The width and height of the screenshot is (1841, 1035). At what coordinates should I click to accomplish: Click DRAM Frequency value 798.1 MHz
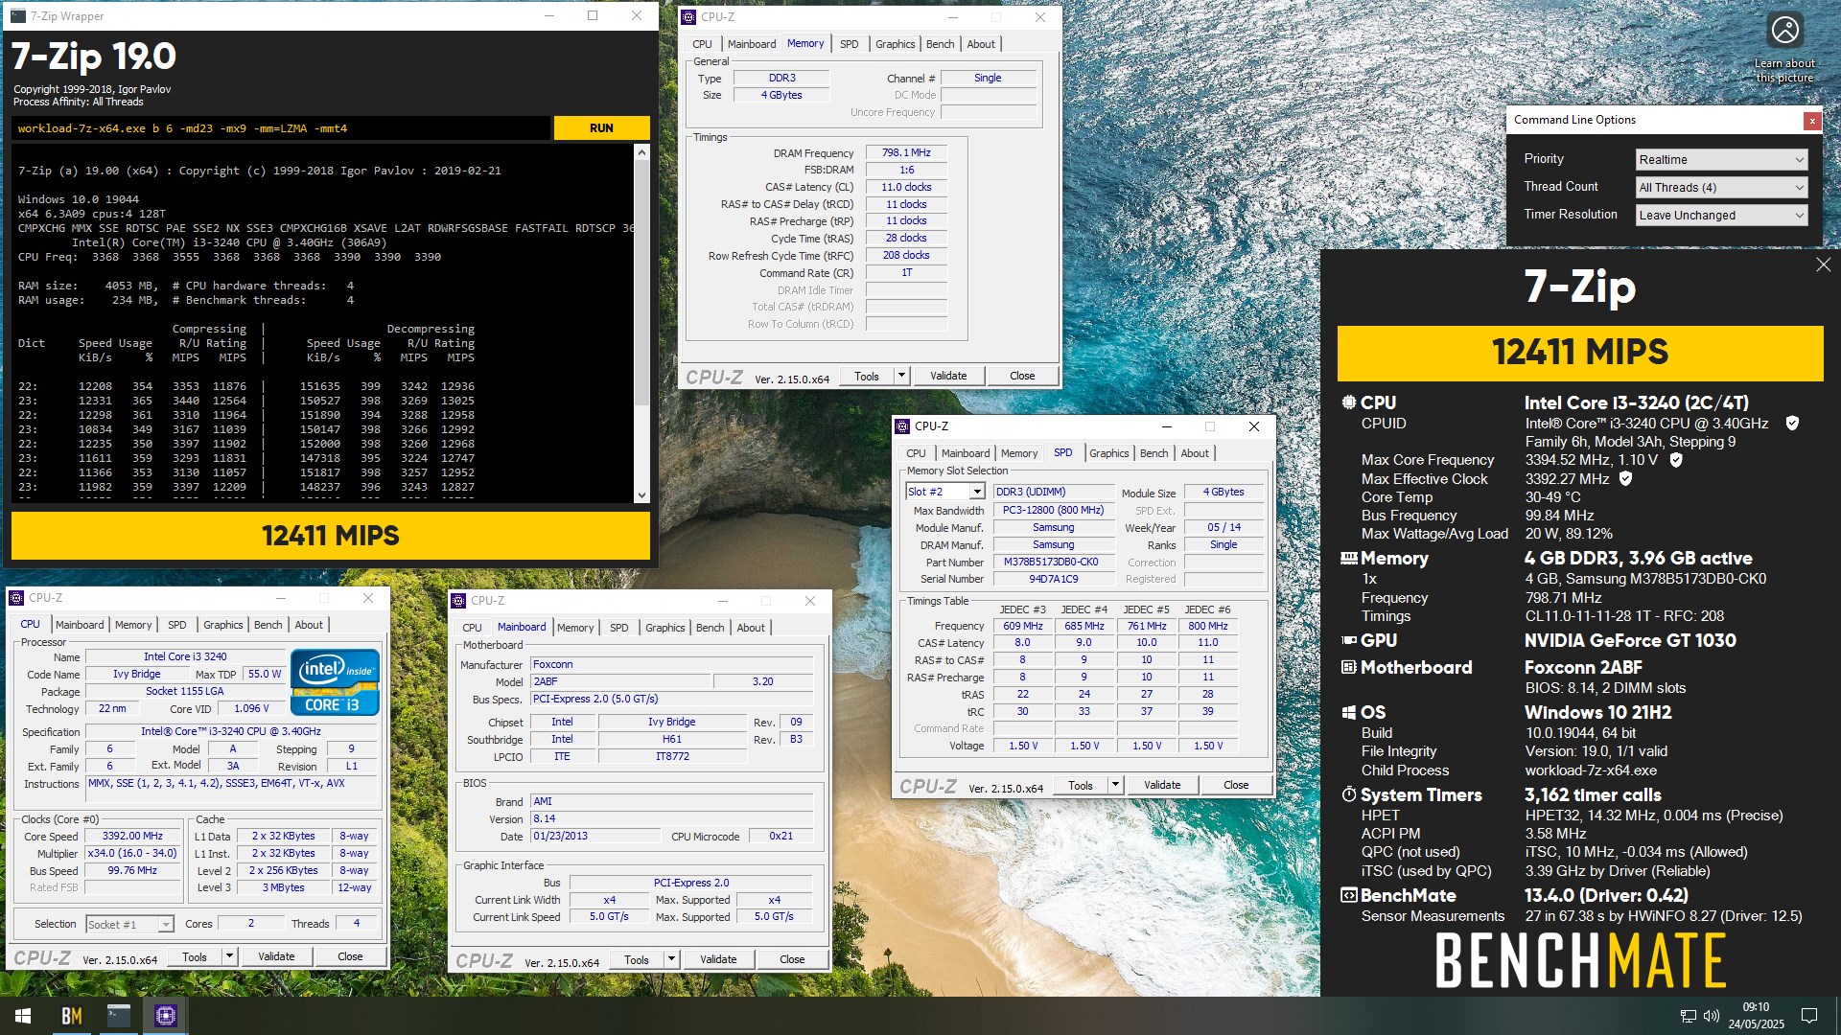pos(907,152)
